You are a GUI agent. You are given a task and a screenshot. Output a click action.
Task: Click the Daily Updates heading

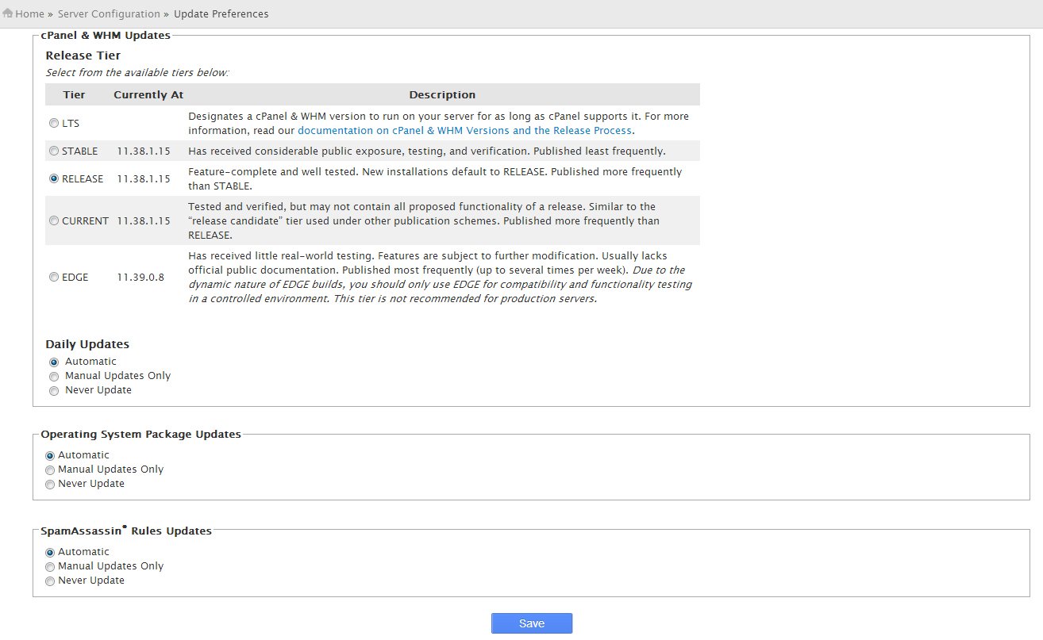[x=87, y=344]
